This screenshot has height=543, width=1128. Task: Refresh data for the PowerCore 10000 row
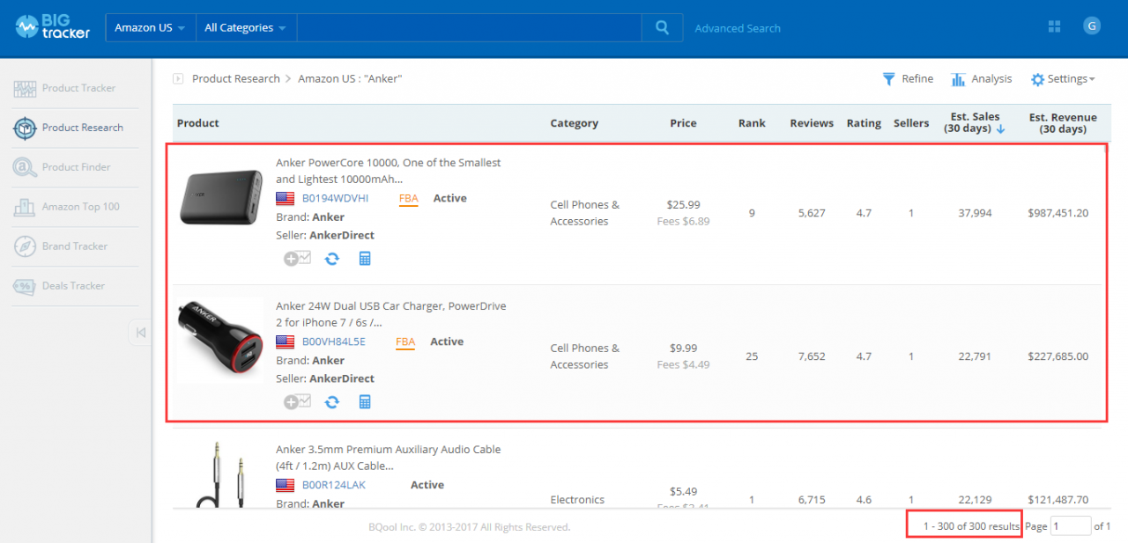click(331, 259)
